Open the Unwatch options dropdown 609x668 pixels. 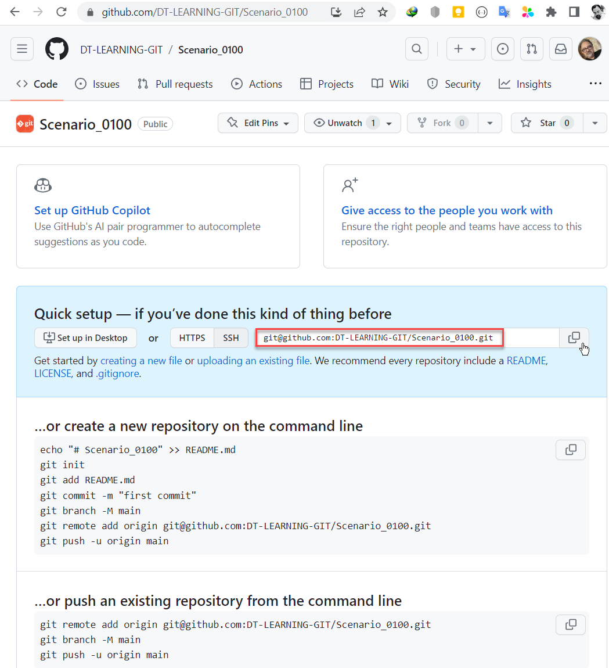pos(389,123)
